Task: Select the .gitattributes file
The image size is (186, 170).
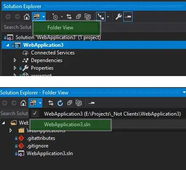Action: 41,138
